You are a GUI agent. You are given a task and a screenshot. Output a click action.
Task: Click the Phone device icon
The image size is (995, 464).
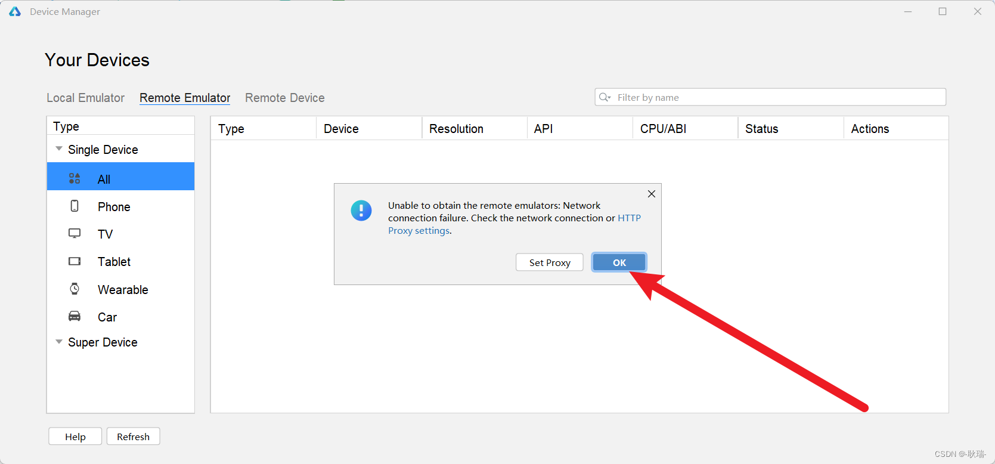click(x=75, y=206)
